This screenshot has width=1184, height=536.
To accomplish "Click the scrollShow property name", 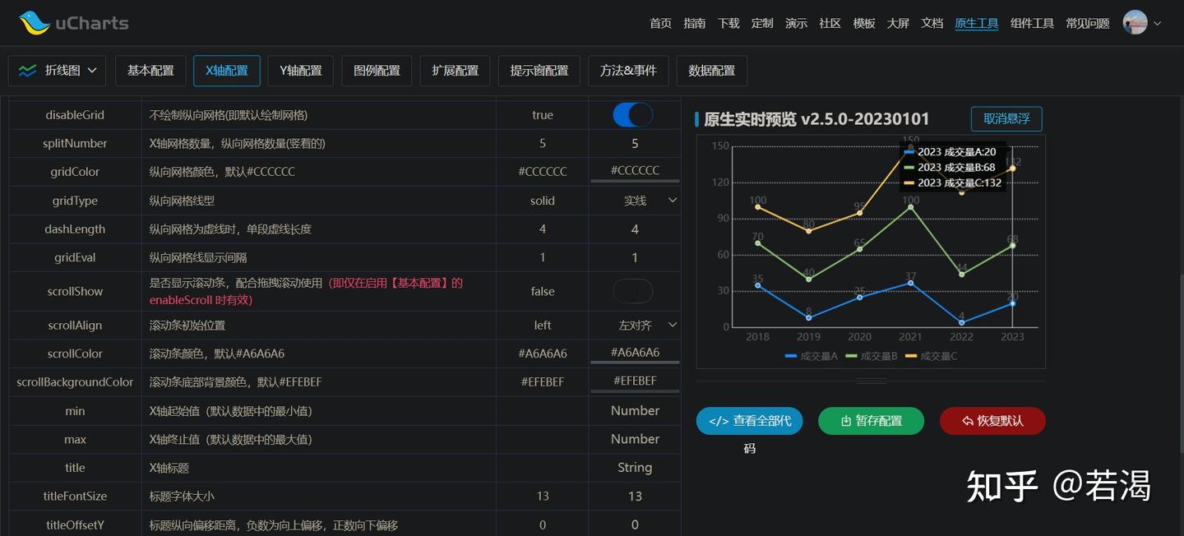I will click(x=75, y=291).
